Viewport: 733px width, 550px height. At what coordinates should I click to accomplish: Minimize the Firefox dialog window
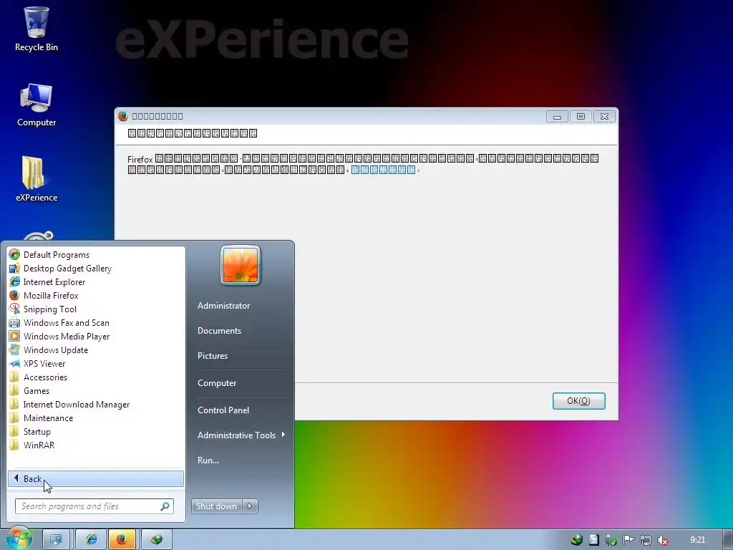tap(557, 117)
